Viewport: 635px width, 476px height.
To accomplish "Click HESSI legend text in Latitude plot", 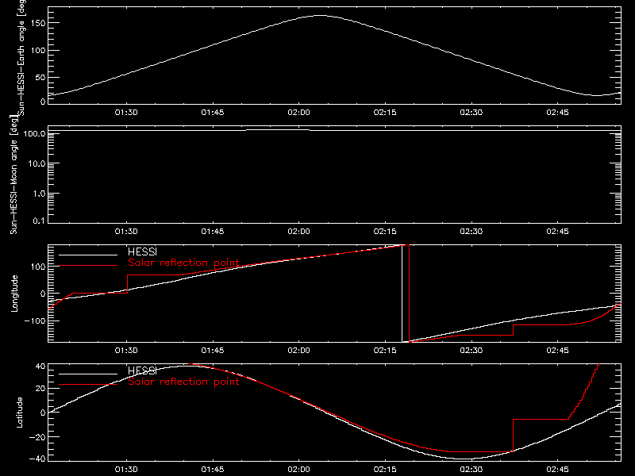I will click(x=142, y=370).
